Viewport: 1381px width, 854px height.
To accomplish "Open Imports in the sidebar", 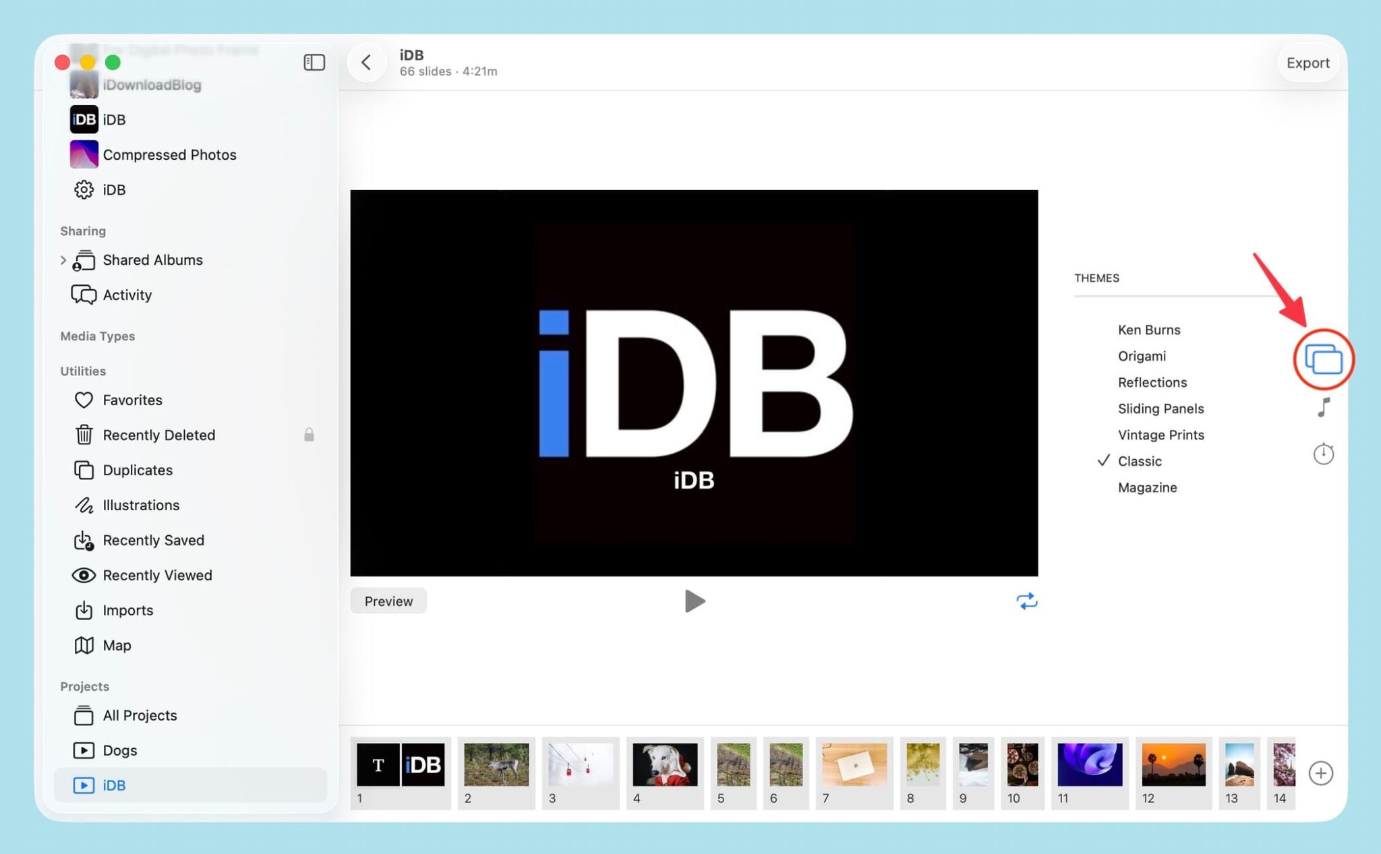I will (127, 610).
